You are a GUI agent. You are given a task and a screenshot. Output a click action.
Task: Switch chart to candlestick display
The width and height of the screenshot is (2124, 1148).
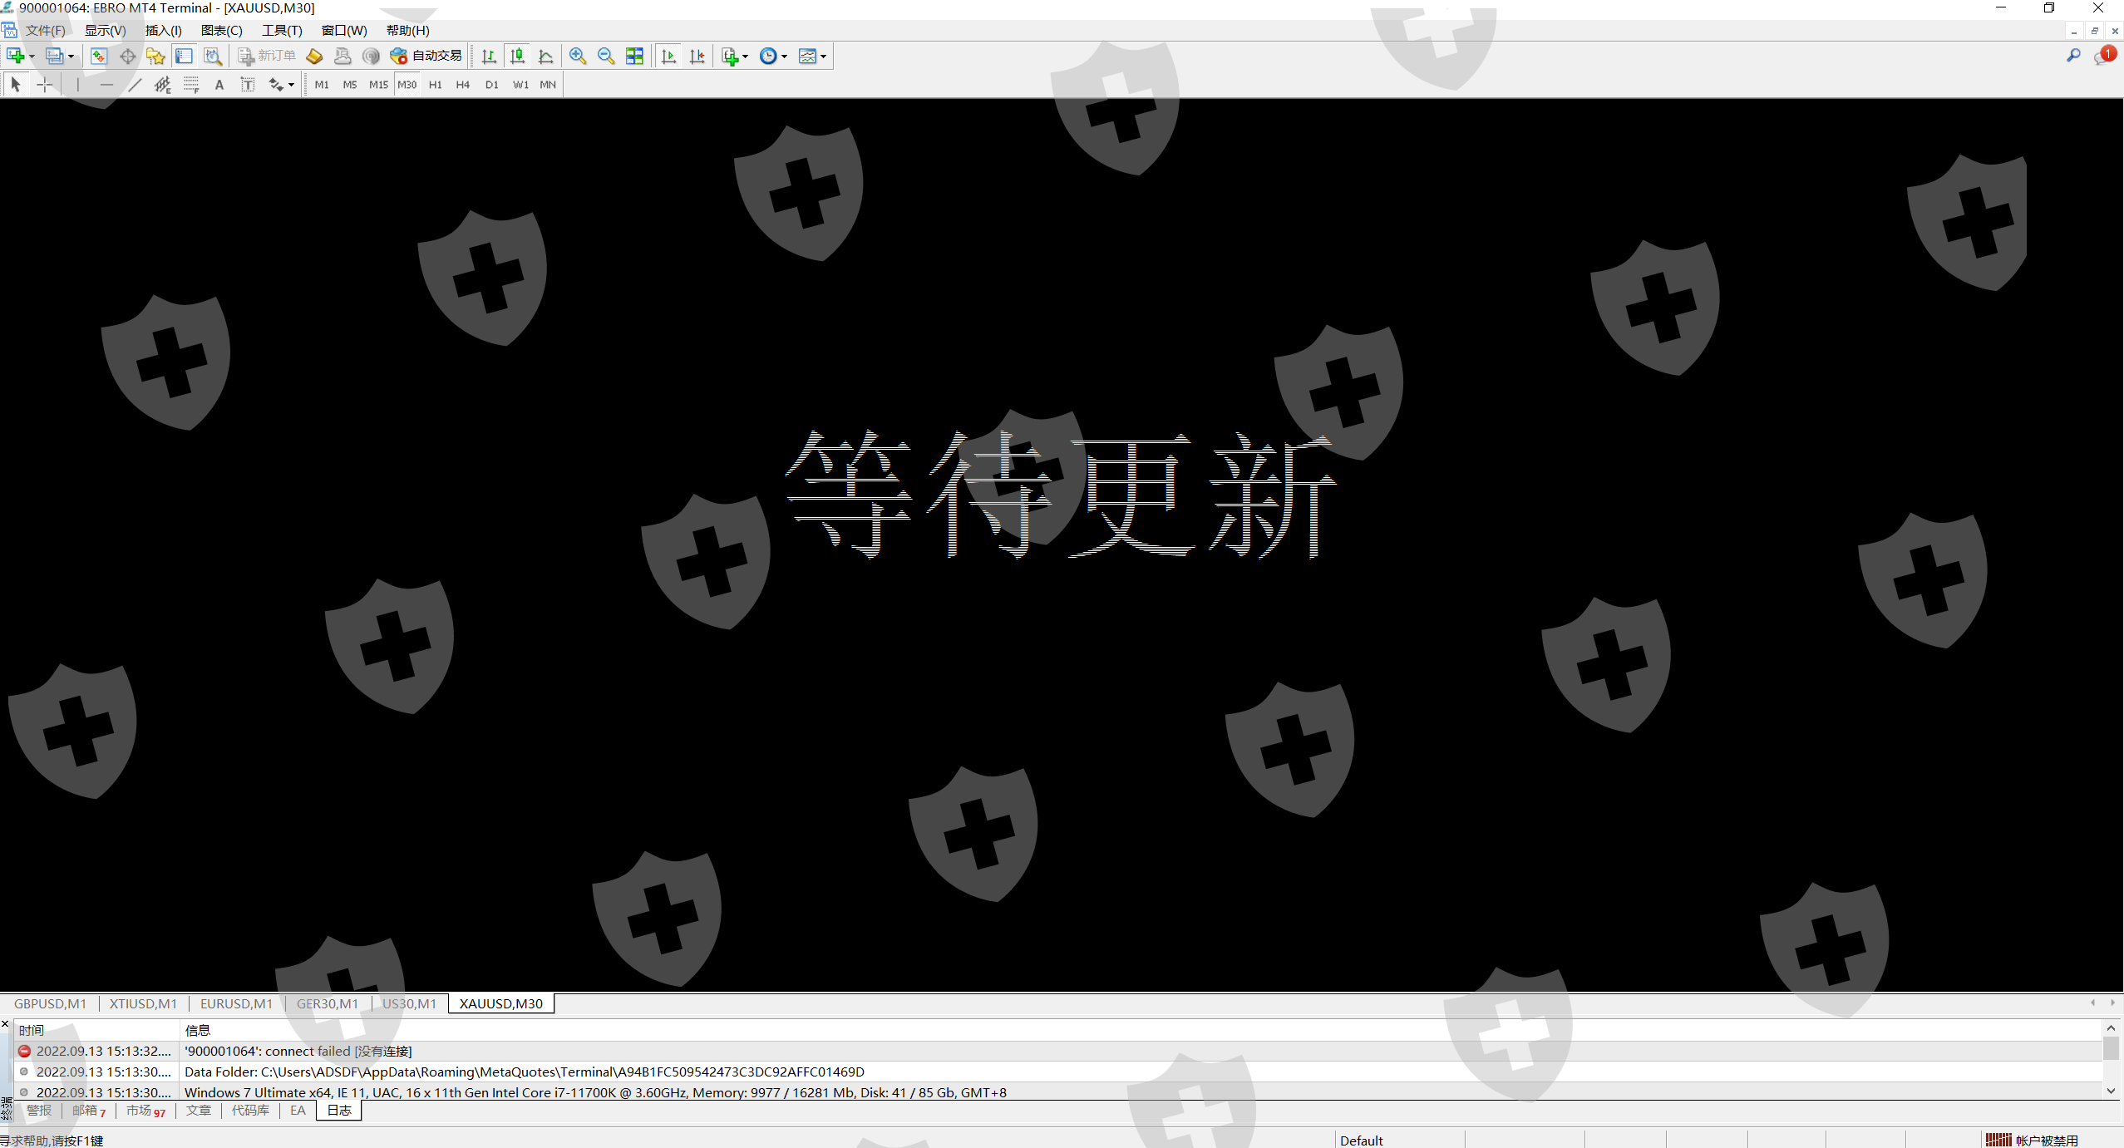(x=517, y=56)
